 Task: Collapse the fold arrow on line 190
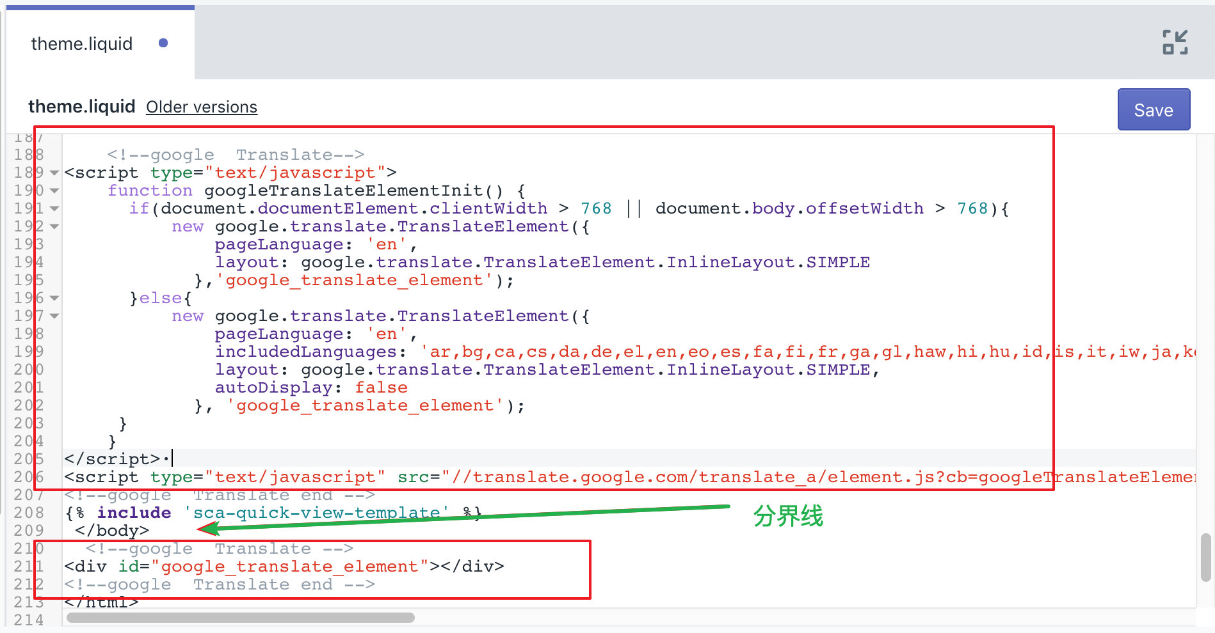pos(54,191)
